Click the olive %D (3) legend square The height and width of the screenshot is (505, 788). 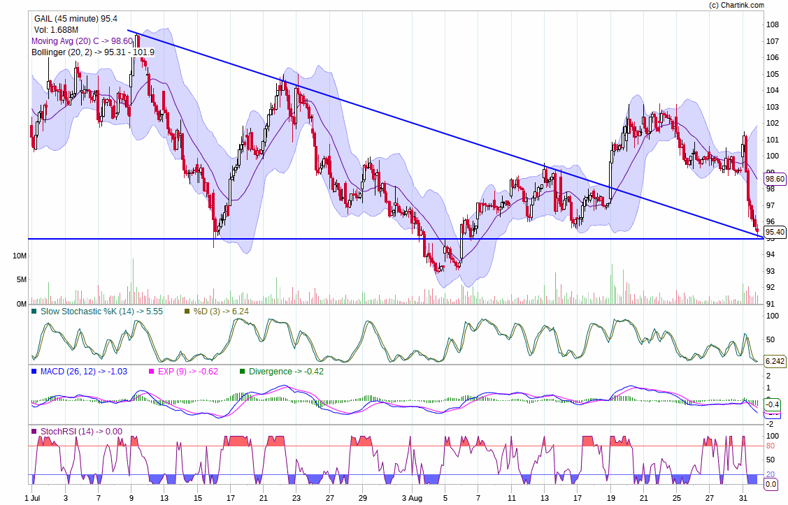[187, 312]
